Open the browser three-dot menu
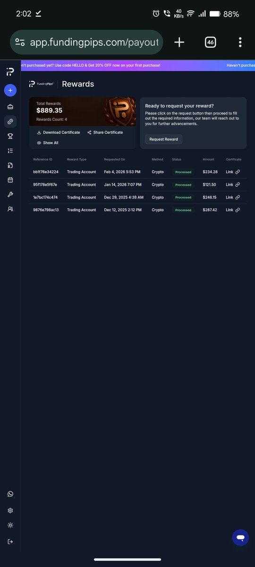Image resolution: width=255 pixels, height=567 pixels. click(240, 43)
